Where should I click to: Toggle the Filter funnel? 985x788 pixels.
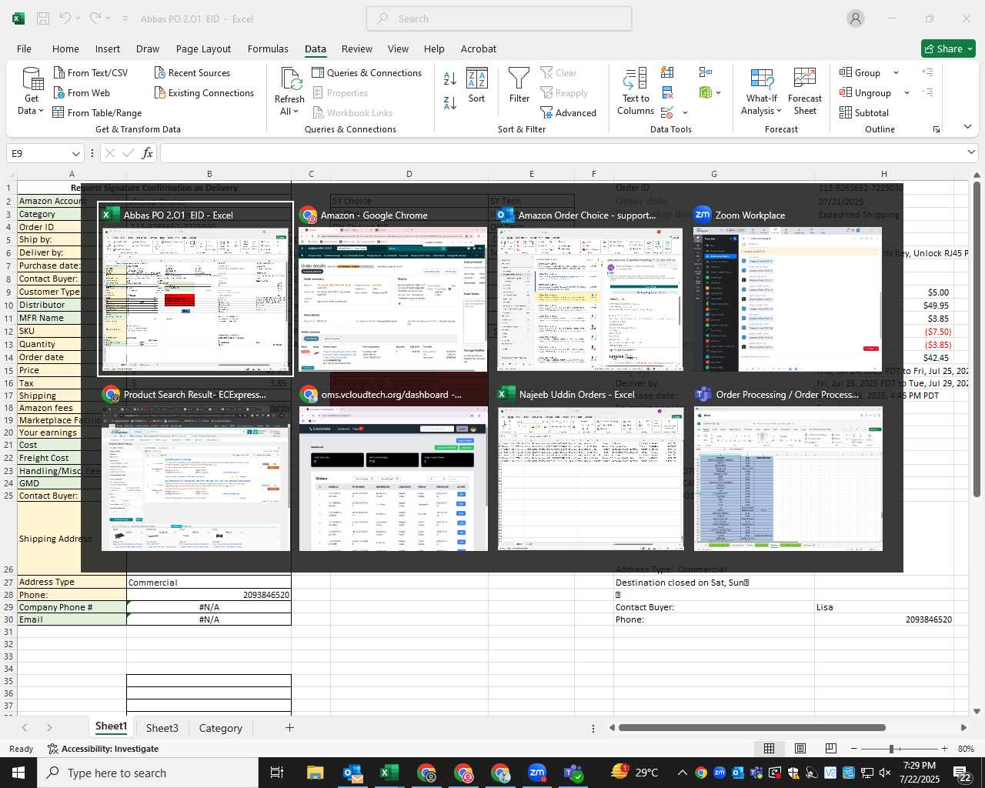pos(519,85)
